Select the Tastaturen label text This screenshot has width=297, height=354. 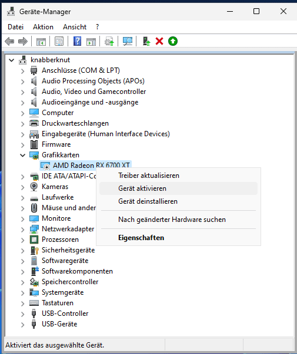pyautogui.click(x=58, y=303)
